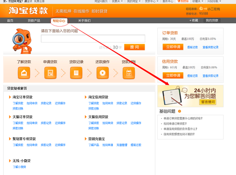Click the orange arrow icon beside 基础问题

point(179,111)
